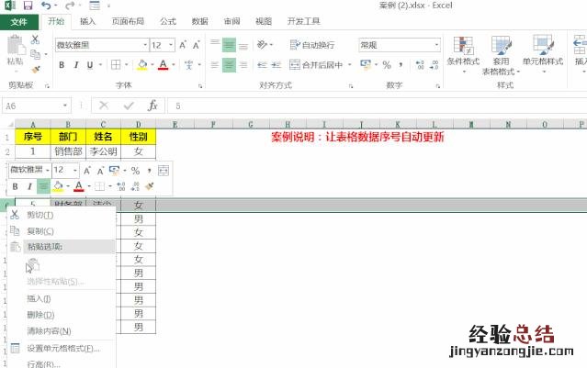
Task: Increase font size with ribbon large A icon
Action: pyautogui.click(x=183, y=45)
